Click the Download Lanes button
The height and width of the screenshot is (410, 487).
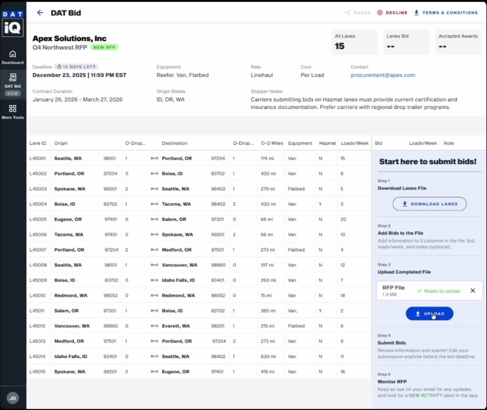coord(429,204)
